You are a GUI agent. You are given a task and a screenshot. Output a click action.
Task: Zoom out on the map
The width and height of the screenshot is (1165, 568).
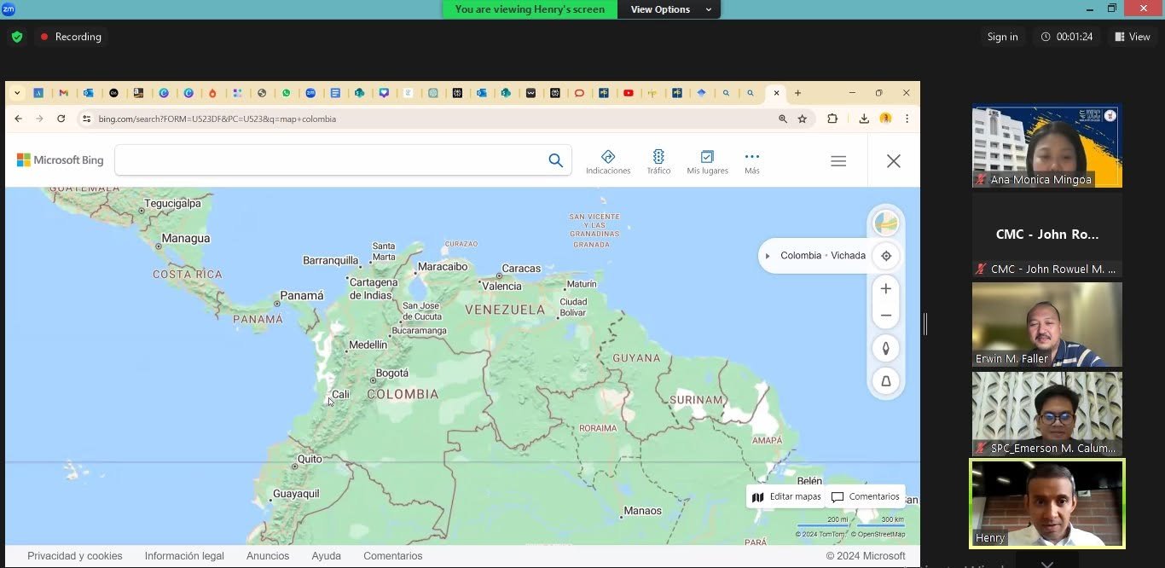pyautogui.click(x=886, y=316)
